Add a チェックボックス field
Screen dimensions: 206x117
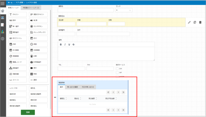point(38,32)
